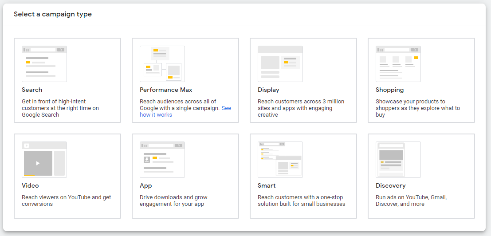Pick the Display campaign title
Image resolution: width=491 pixels, height=236 pixels.
(x=268, y=90)
